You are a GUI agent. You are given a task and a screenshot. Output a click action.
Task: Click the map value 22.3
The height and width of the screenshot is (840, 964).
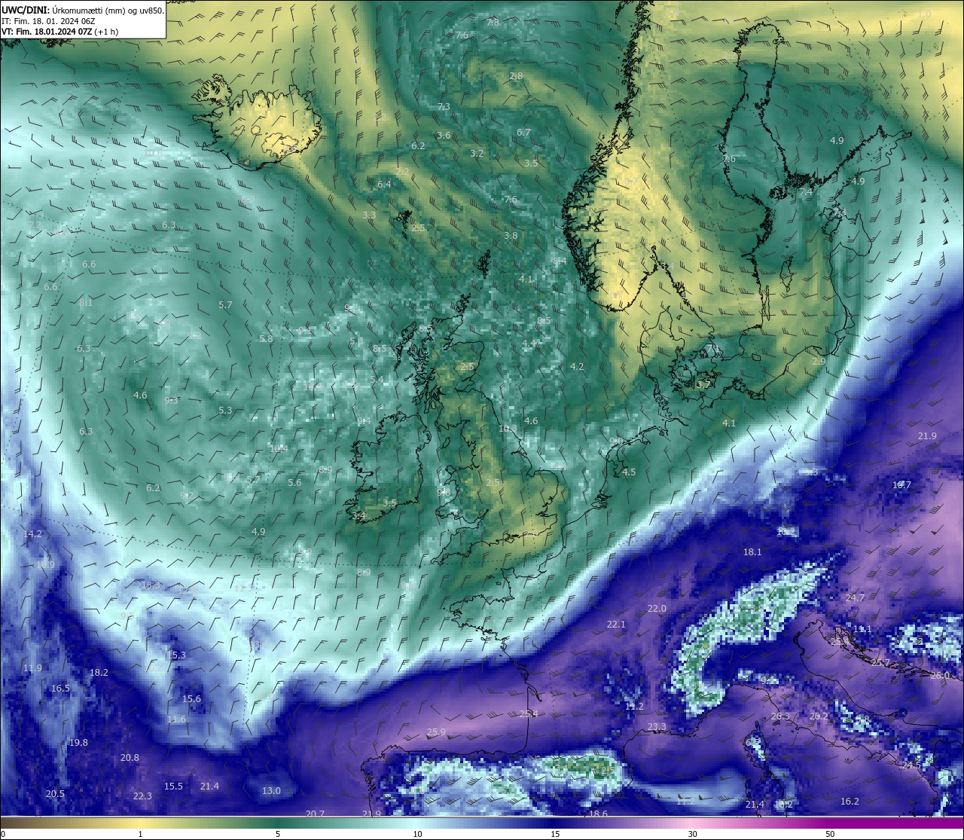click(142, 796)
